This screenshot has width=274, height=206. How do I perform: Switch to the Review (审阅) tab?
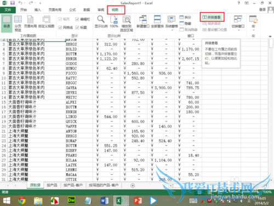[101, 10]
